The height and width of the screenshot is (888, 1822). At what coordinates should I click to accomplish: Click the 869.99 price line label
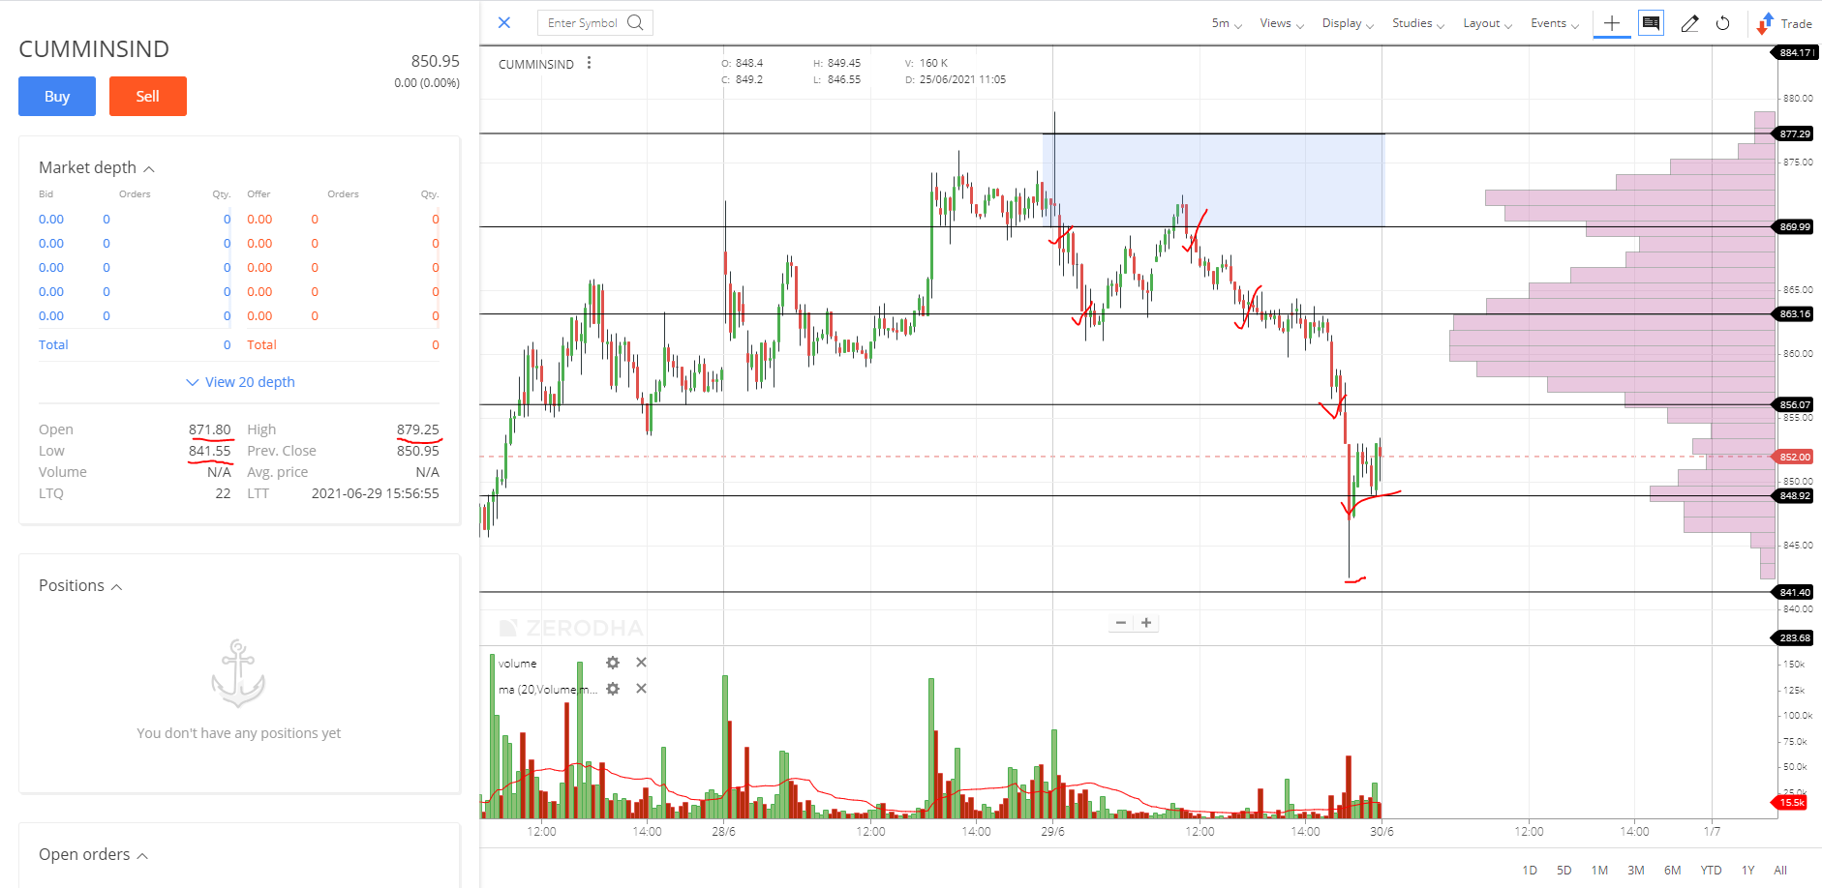[x=1794, y=226]
